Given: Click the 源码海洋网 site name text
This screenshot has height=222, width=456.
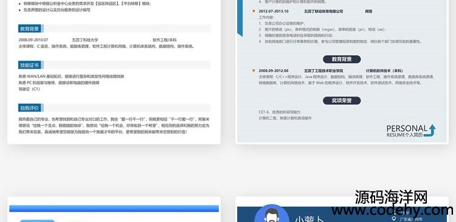Looking at the screenshot, I should pyautogui.click(x=391, y=197).
